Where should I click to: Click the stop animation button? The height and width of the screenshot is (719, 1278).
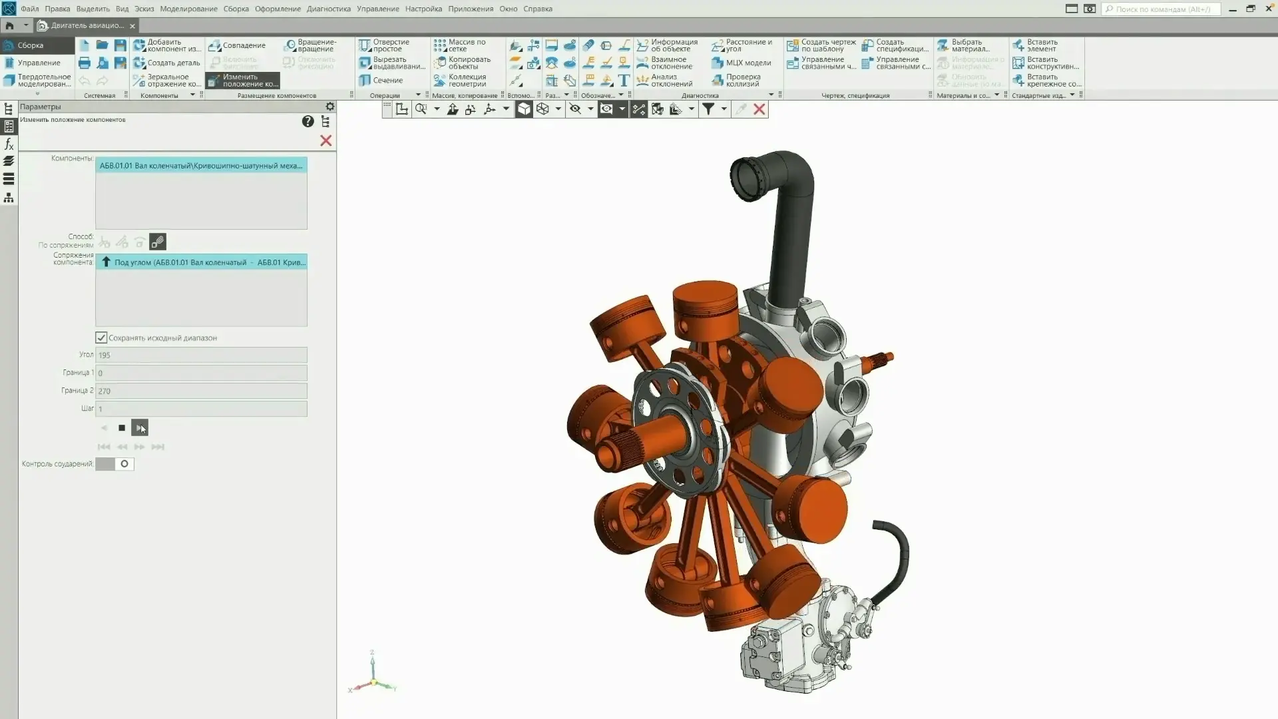122,428
